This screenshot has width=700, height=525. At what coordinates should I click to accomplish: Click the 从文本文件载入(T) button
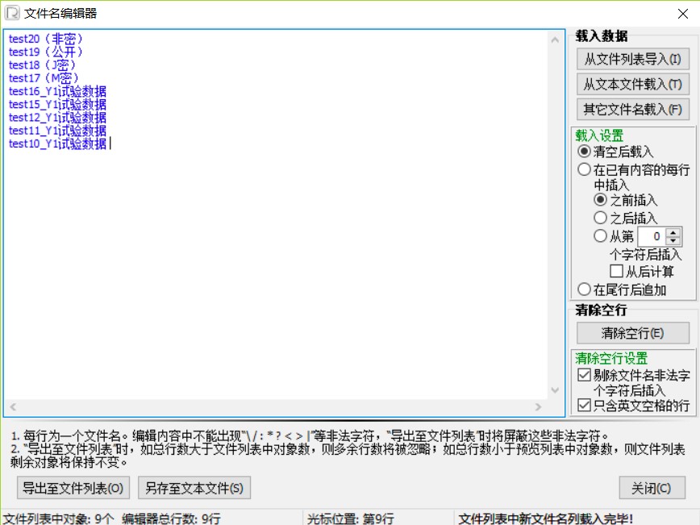(x=632, y=84)
